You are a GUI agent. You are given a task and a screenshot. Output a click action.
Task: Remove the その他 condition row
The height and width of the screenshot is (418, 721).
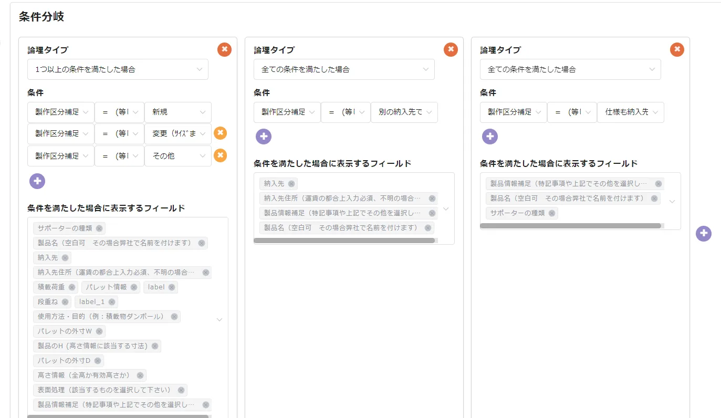tap(220, 155)
